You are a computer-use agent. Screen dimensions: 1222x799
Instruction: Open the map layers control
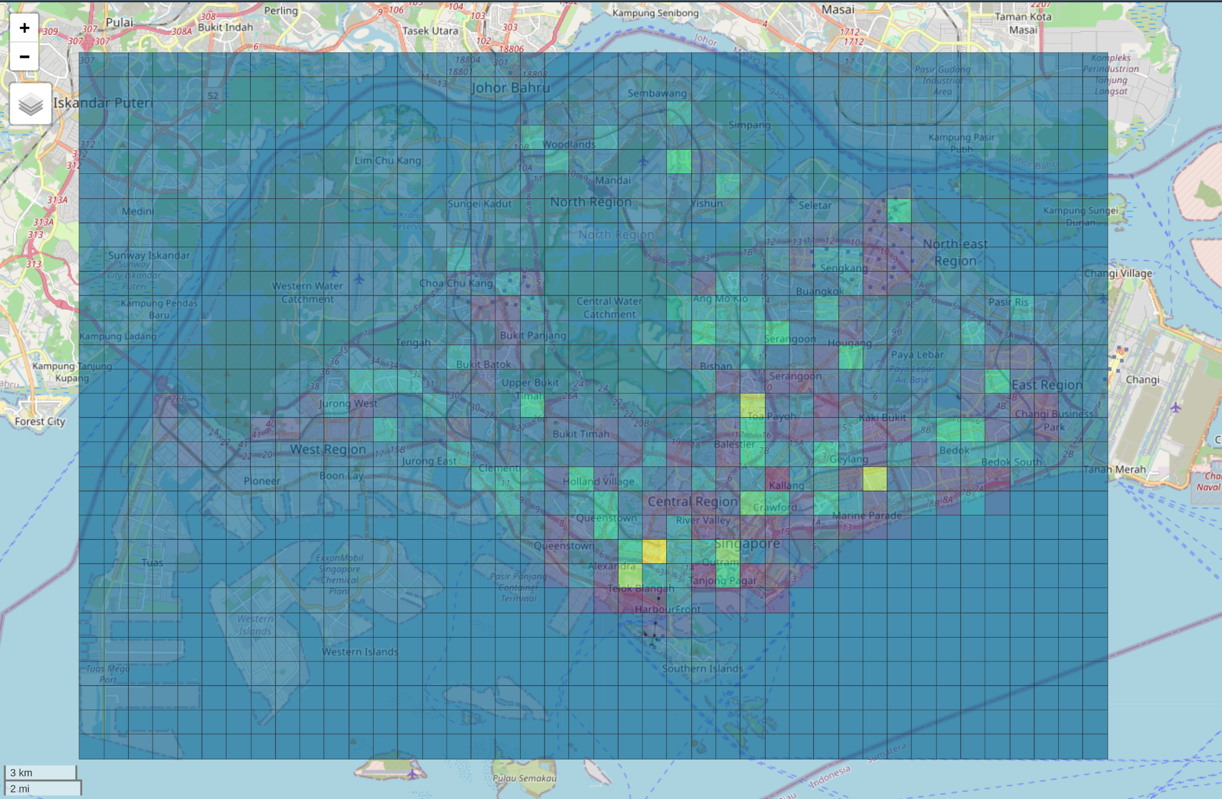(x=30, y=104)
